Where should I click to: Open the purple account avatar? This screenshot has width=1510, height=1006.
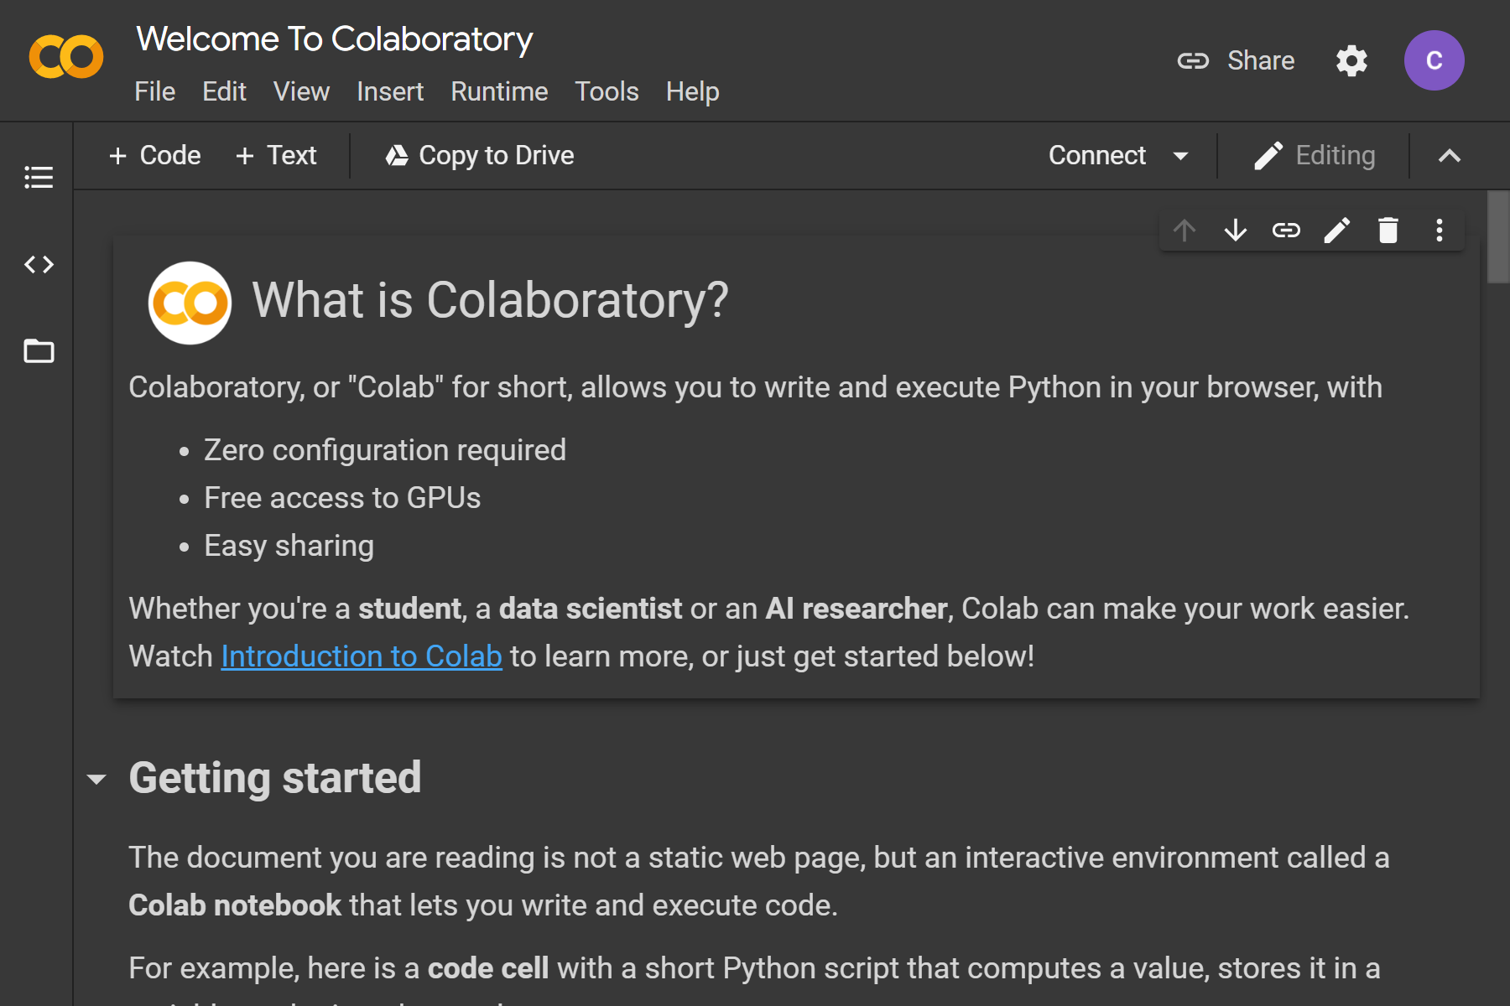coord(1434,60)
